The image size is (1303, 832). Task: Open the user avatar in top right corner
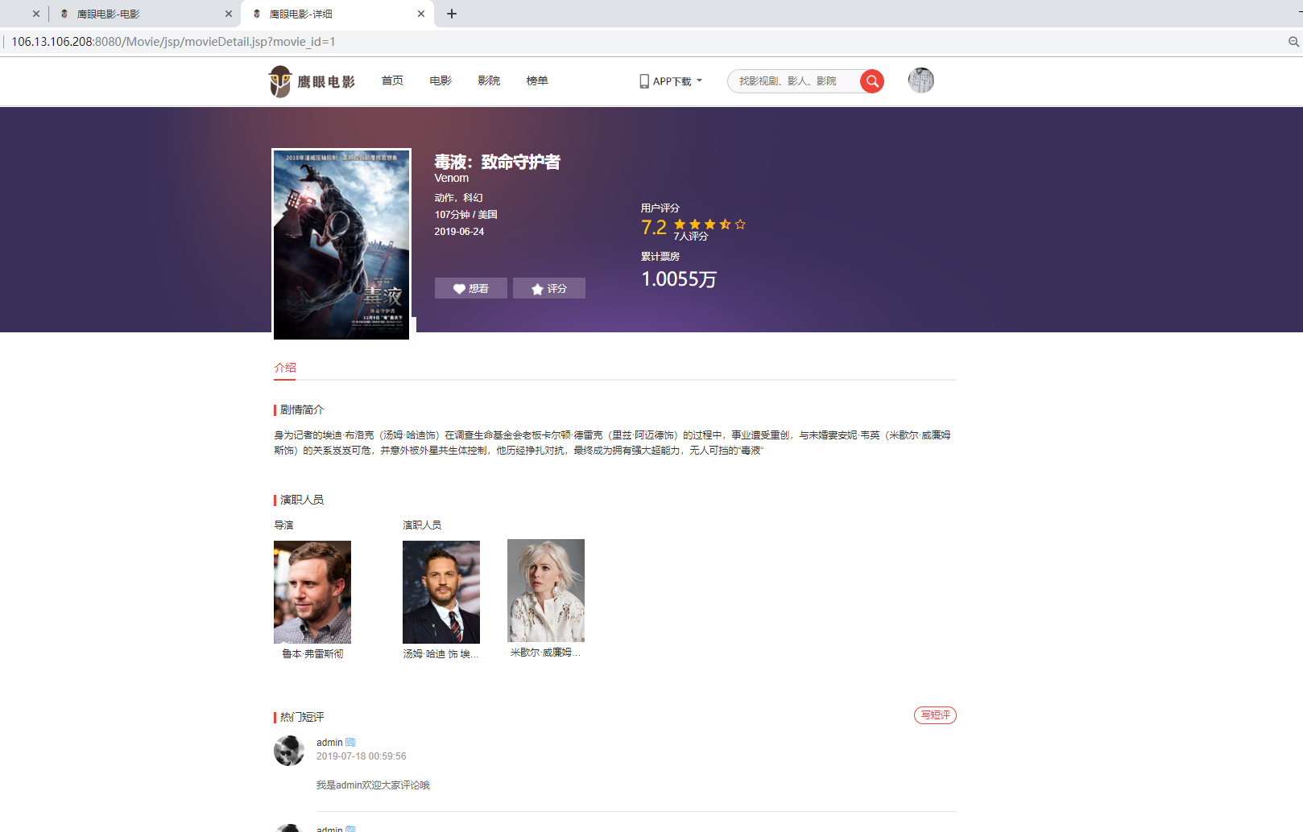[920, 80]
